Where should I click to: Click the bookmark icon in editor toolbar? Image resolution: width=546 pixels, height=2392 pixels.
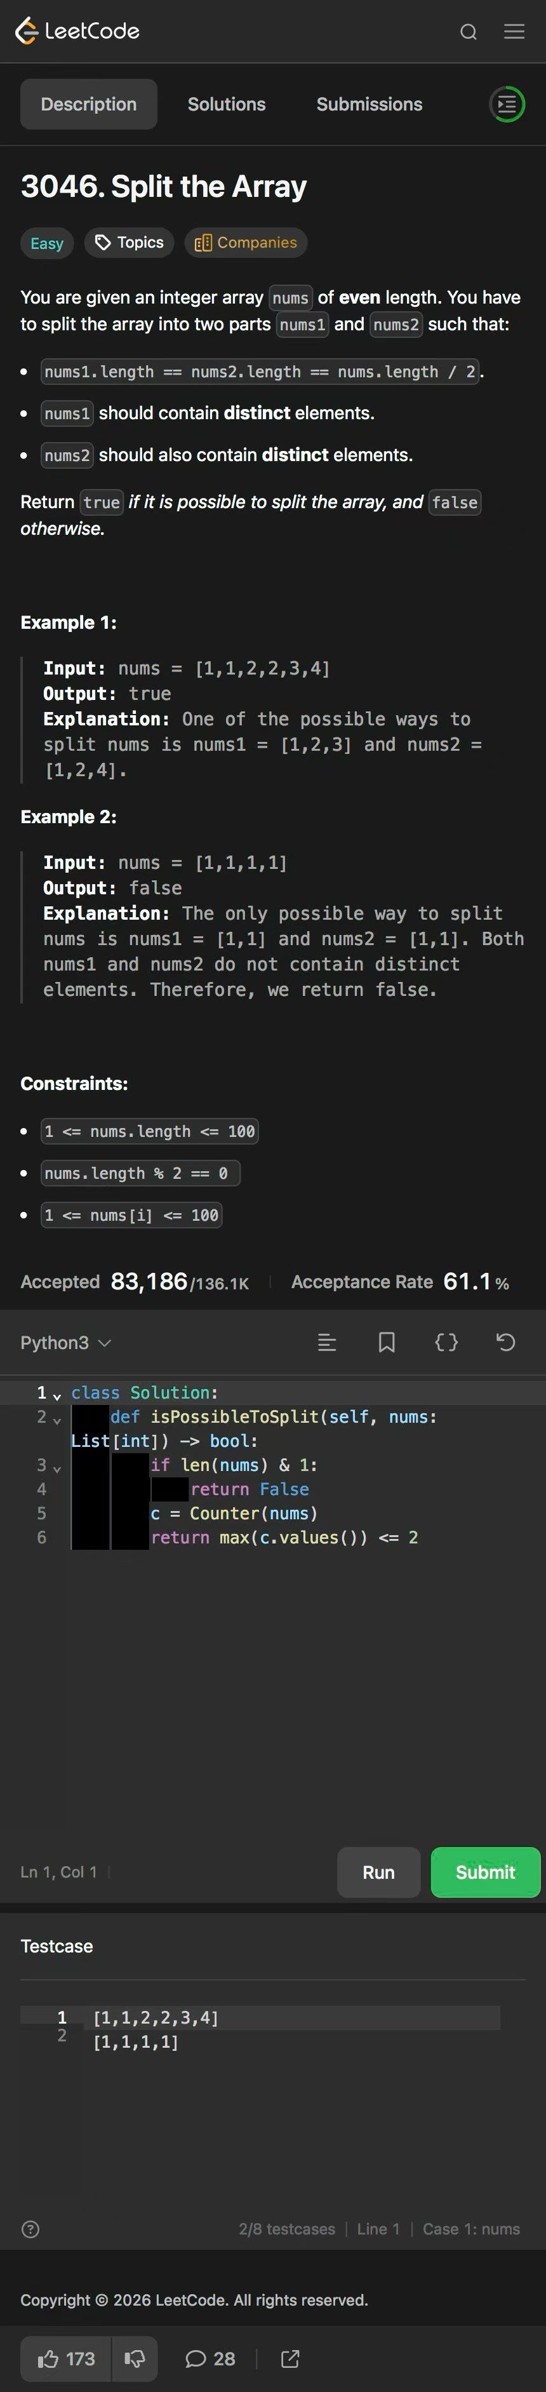[x=386, y=1342]
